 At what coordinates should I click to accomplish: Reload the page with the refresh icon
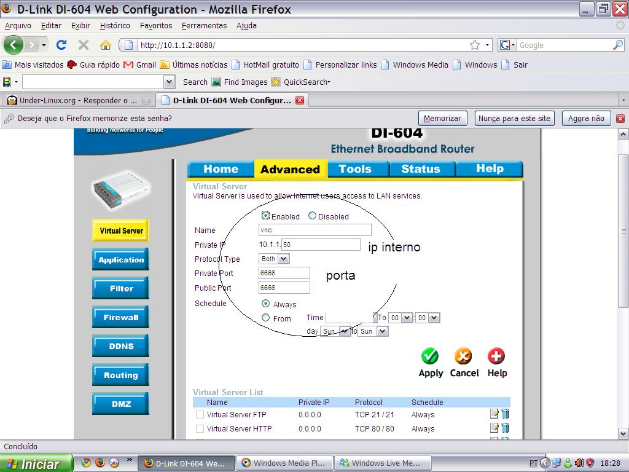[x=61, y=44]
